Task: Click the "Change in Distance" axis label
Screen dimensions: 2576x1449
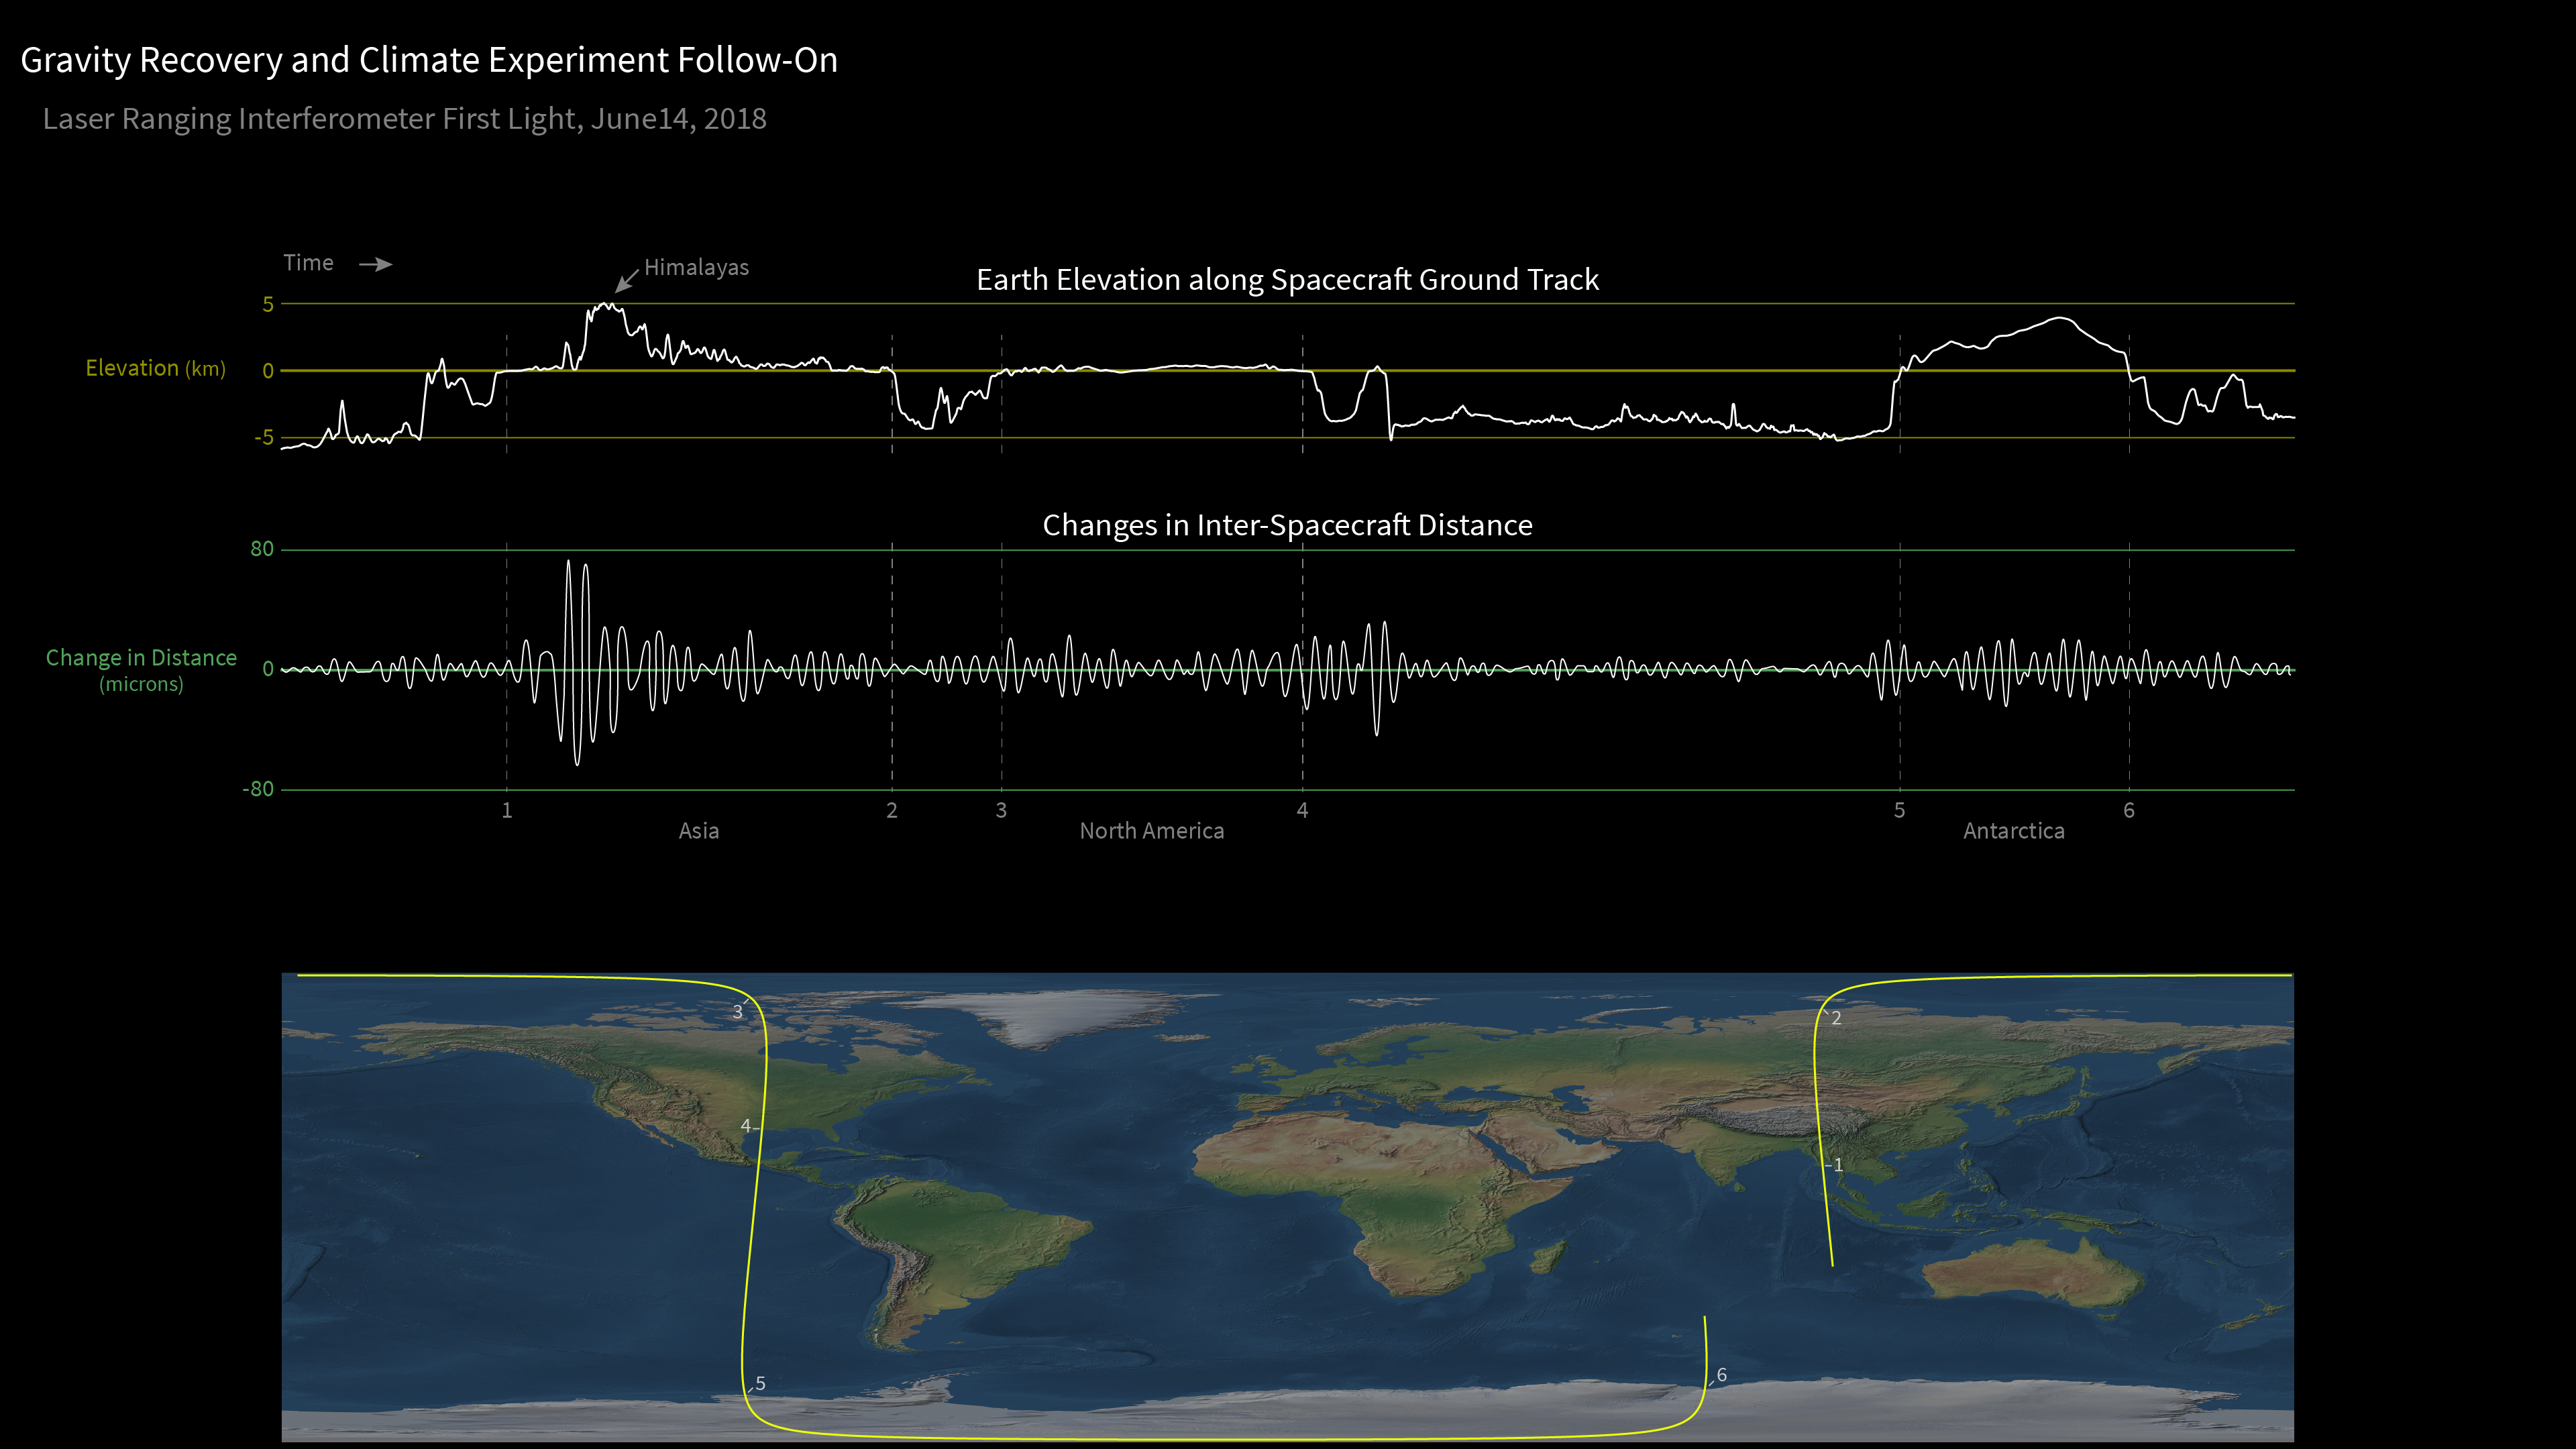Action: click(141, 657)
